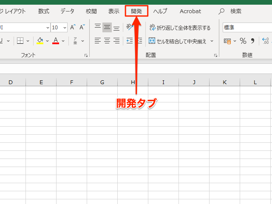Open the 開発 (Developer) tab
Viewport: 272px width, 204px height.
[x=136, y=11]
